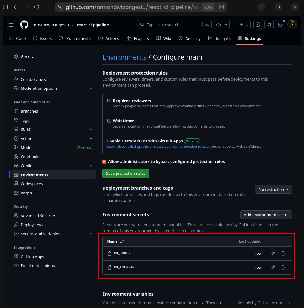Image resolution: width=304 pixels, height=308 pixels.
Task: Uncheck Allow administrators to bypass rules
Action: (x=104, y=162)
